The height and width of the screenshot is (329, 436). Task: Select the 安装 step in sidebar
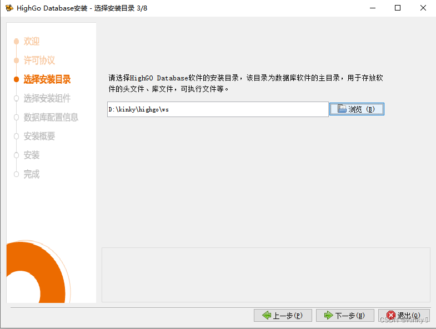32,155
